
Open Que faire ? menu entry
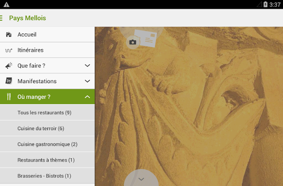coord(47,65)
